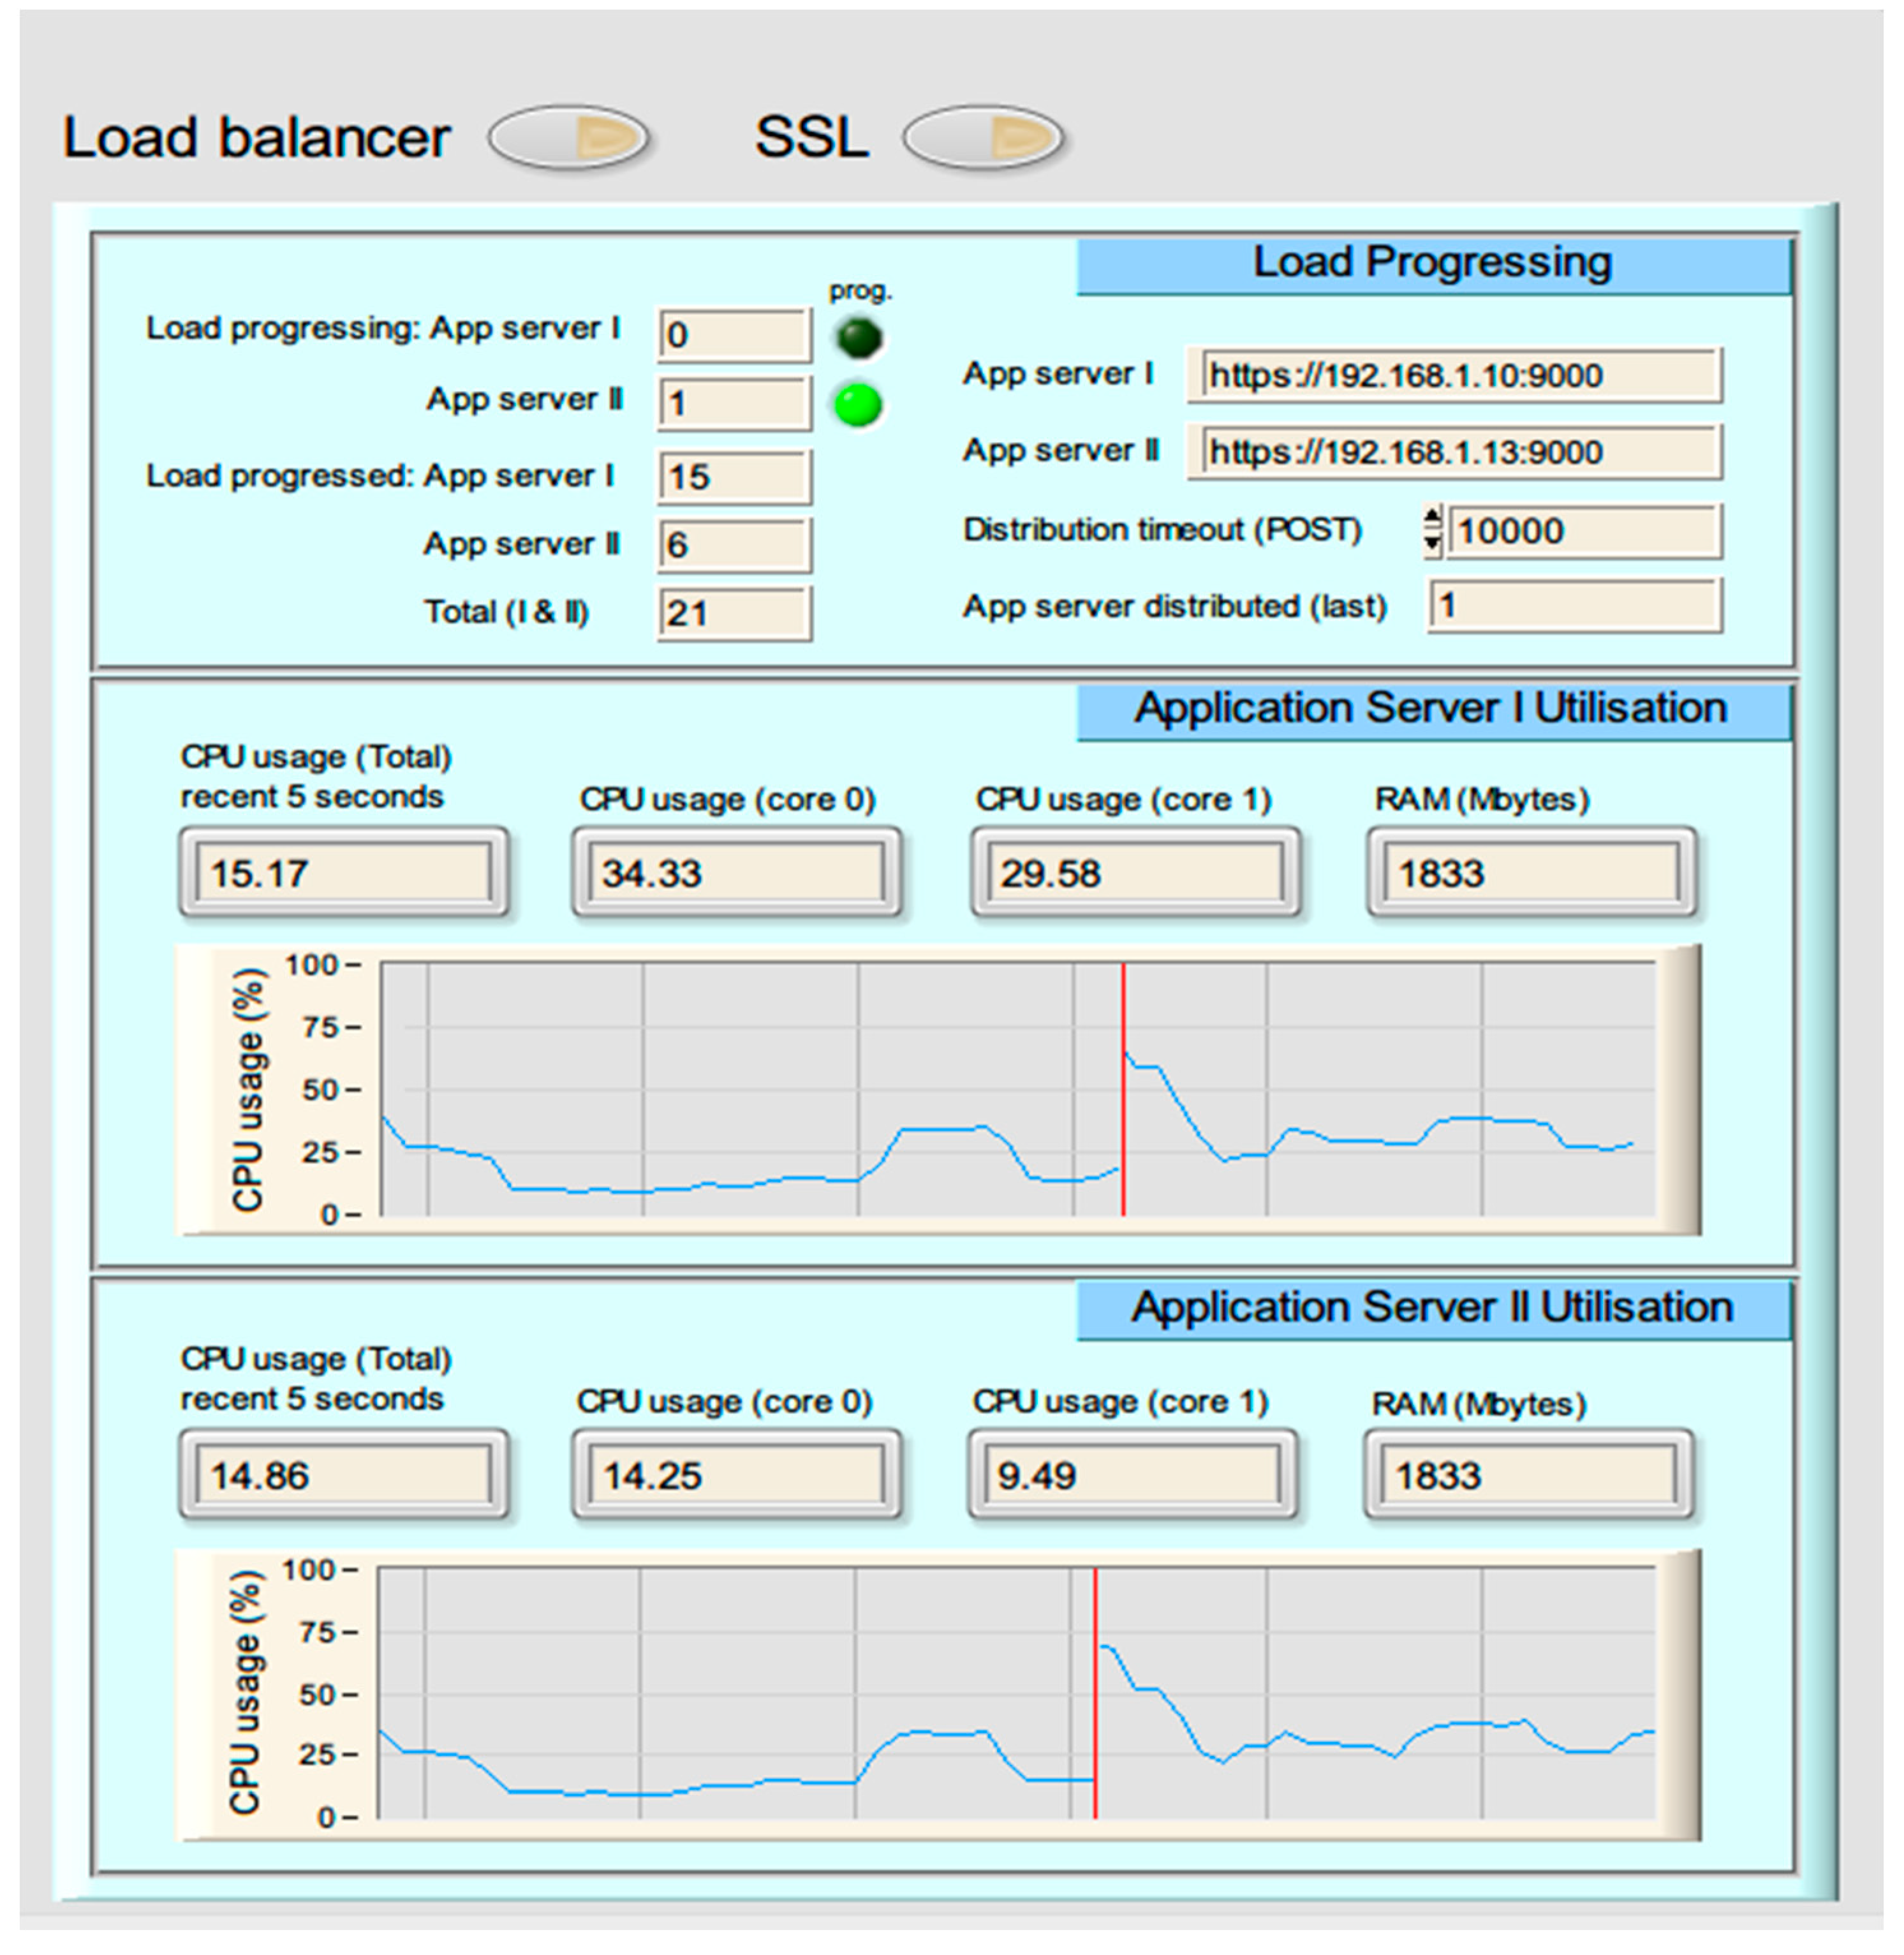Click Server I CPU usage Total readout 15.17
Screen dimensions: 1904x1955
[x=343, y=873]
